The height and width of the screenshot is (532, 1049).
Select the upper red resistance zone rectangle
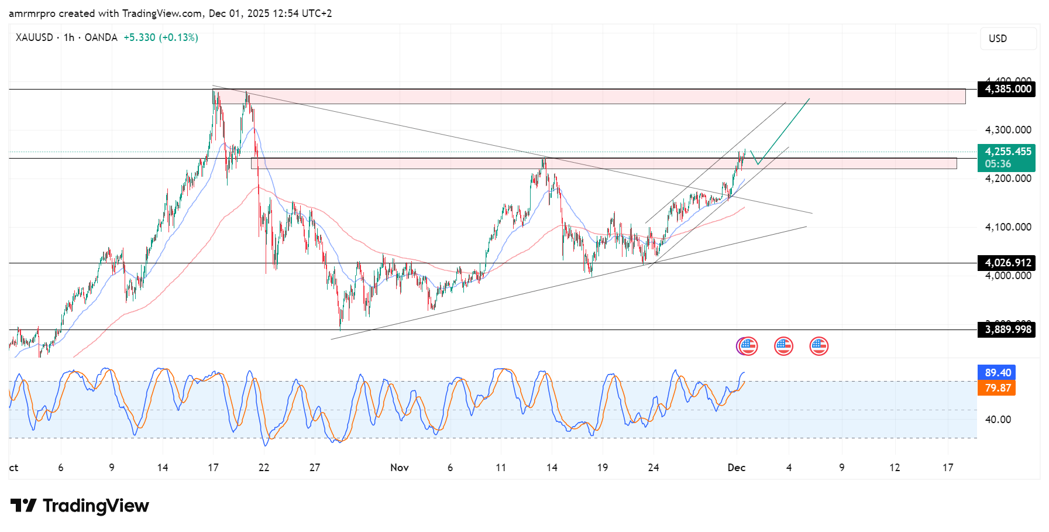point(585,97)
